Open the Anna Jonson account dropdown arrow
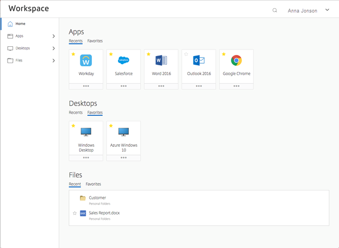The image size is (339, 248). click(328, 10)
